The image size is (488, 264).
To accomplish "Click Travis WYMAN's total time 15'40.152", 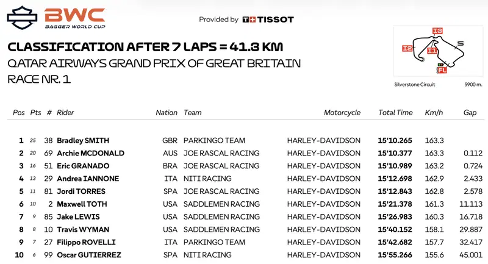I will pyautogui.click(x=395, y=229).
